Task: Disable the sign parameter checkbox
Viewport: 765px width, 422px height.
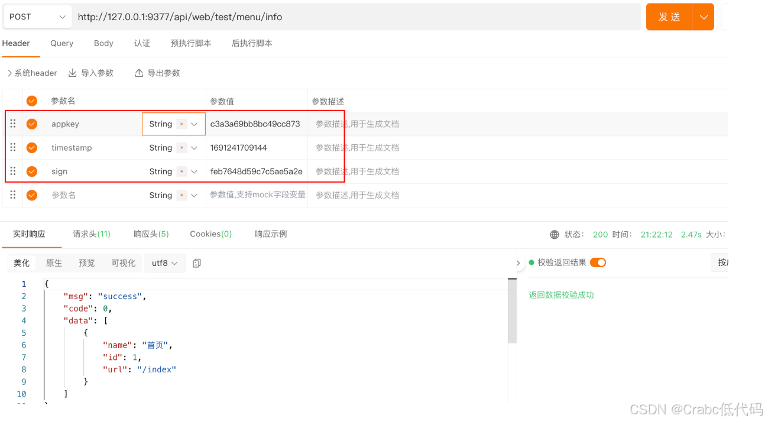Action: pyautogui.click(x=32, y=171)
